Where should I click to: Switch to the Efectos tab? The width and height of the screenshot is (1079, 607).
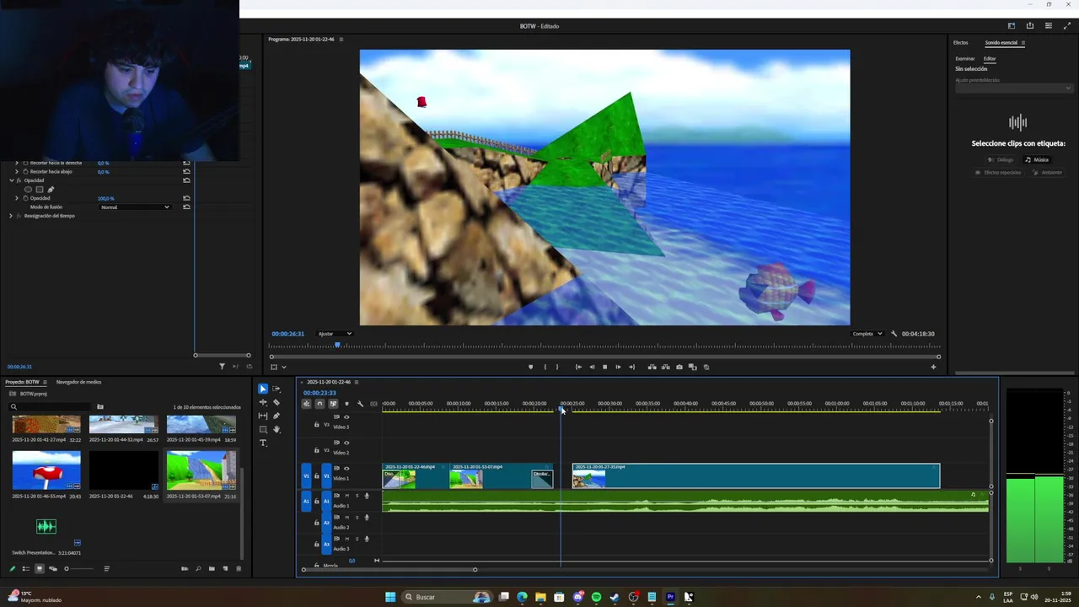(960, 42)
